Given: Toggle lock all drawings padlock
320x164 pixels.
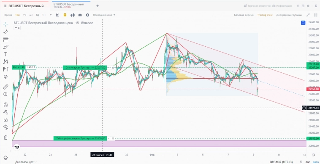Looking at the screenshot, I should 6,120.
